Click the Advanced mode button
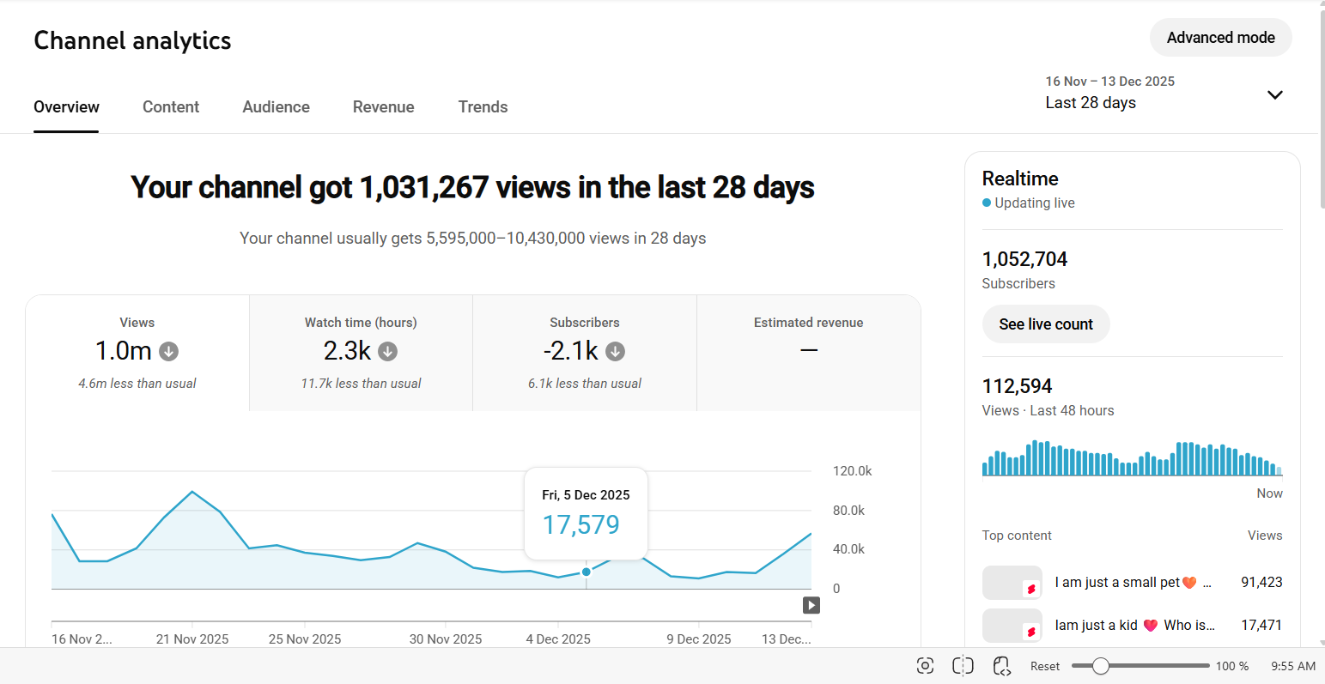This screenshot has height=684, width=1325. (x=1220, y=38)
